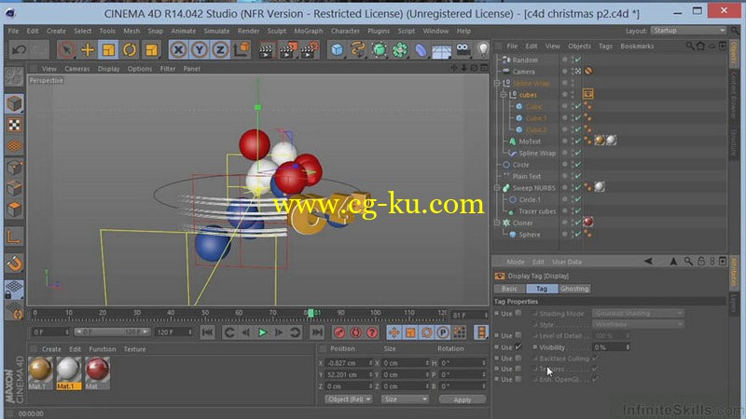Open viewport Cameras menu

click(77, 69)
